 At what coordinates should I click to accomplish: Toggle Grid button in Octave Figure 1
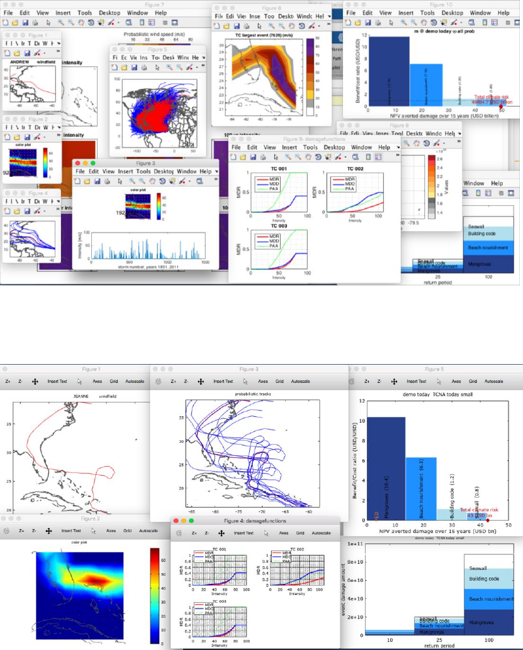tap(114, 382)
